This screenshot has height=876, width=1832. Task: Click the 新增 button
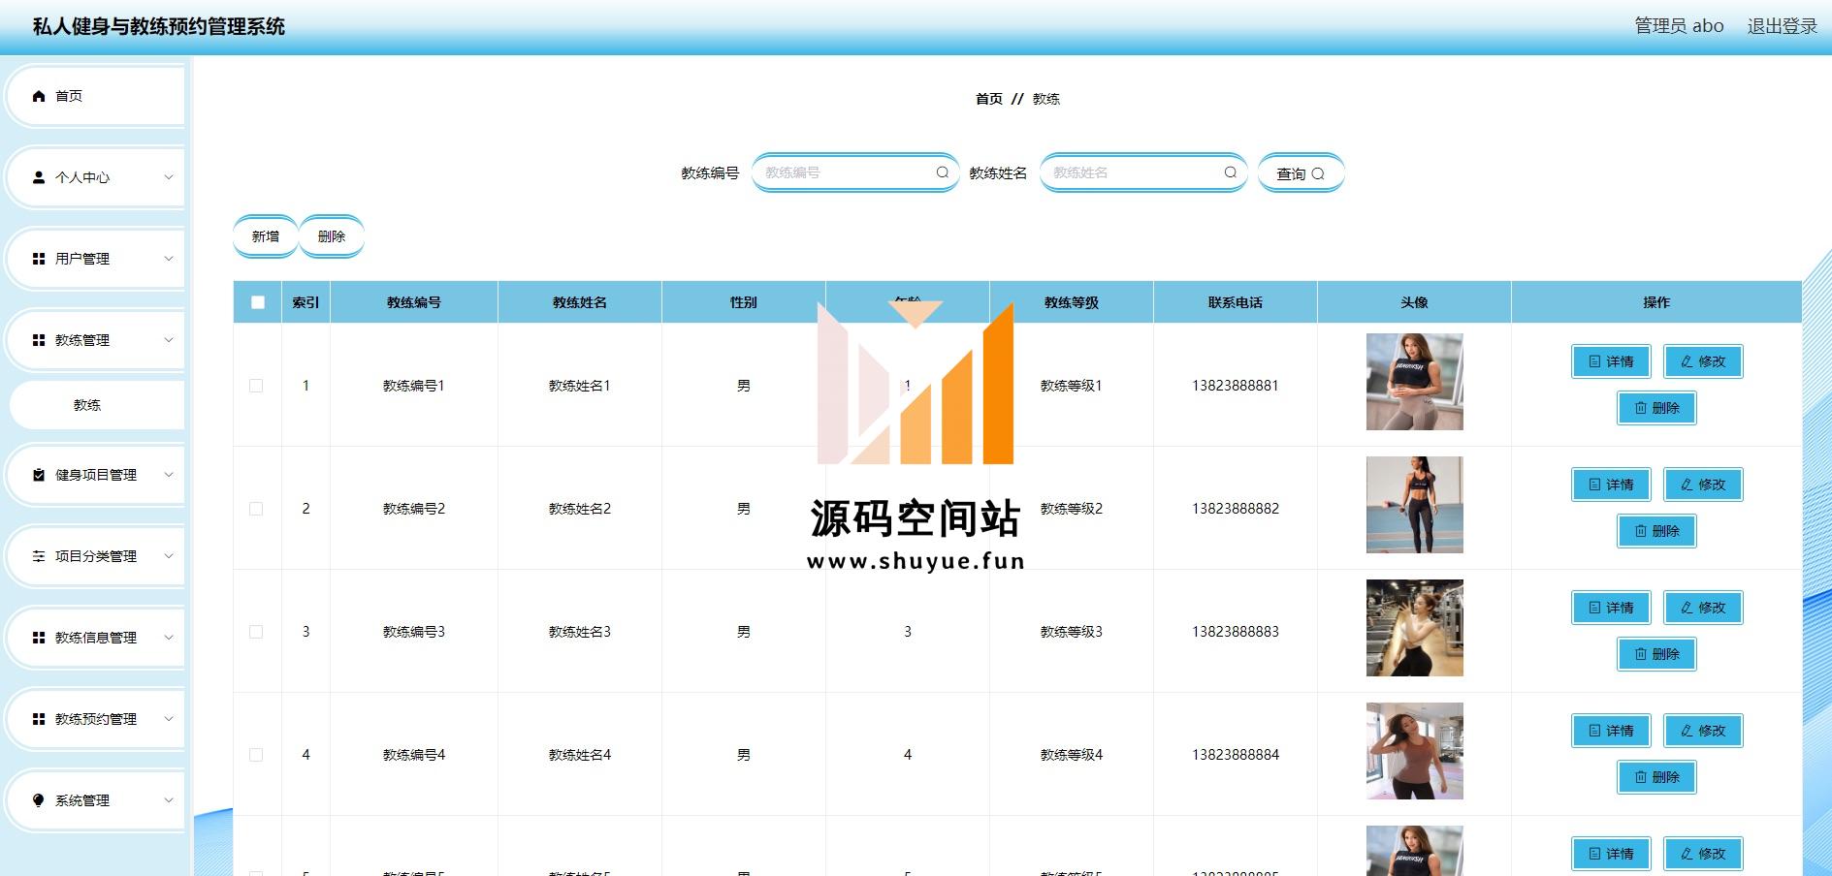tap(266, 236)
